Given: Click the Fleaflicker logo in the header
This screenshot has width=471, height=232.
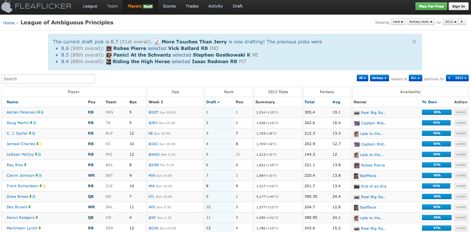Looking at the screenshot, I should (37, 7).
